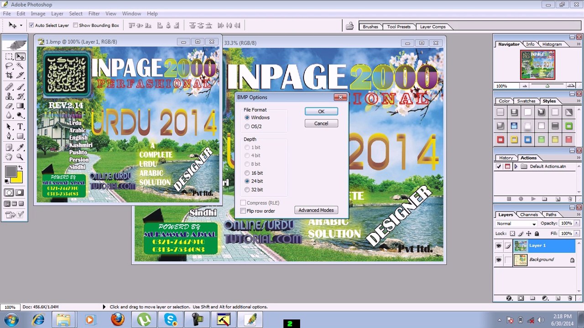Select the Brush tool
The image size is (584, 328).
tap(20, 87)
